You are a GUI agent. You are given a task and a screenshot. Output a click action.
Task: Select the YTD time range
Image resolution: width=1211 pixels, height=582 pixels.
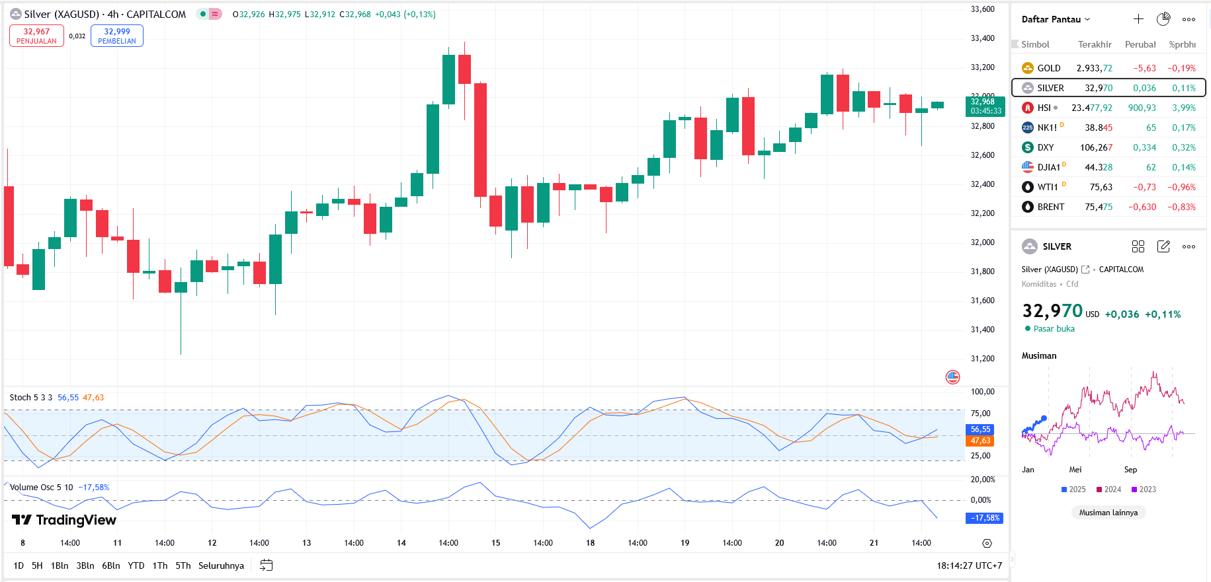point(136,565)
